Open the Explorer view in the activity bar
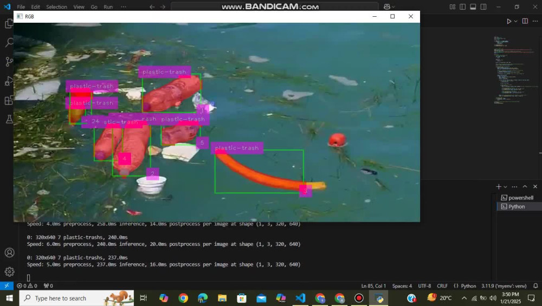This screenshot has height=306, width=542. (9, 24)
